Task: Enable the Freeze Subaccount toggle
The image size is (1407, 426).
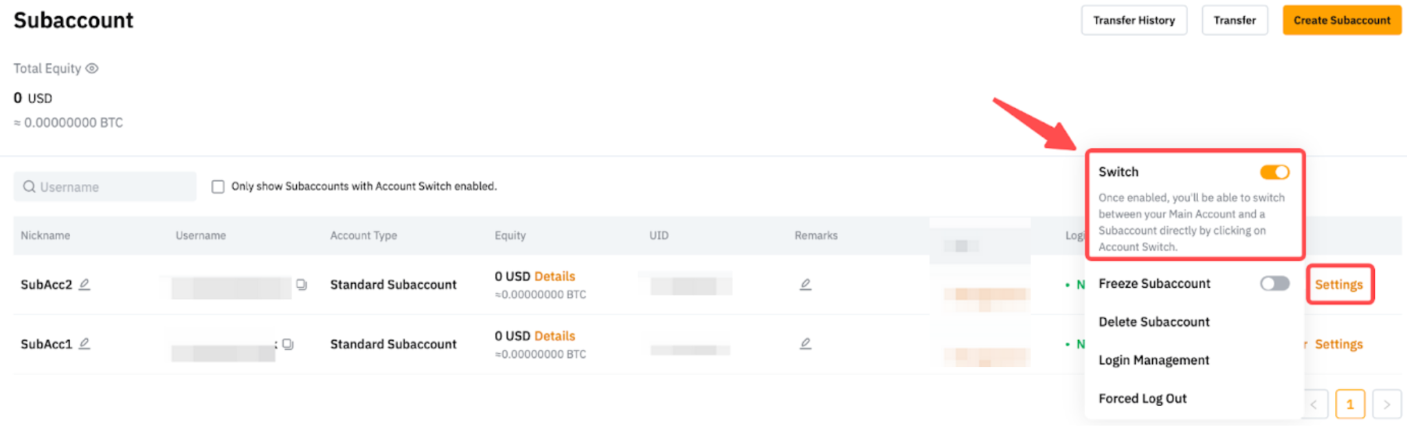Action: [x=1274, y=283]
